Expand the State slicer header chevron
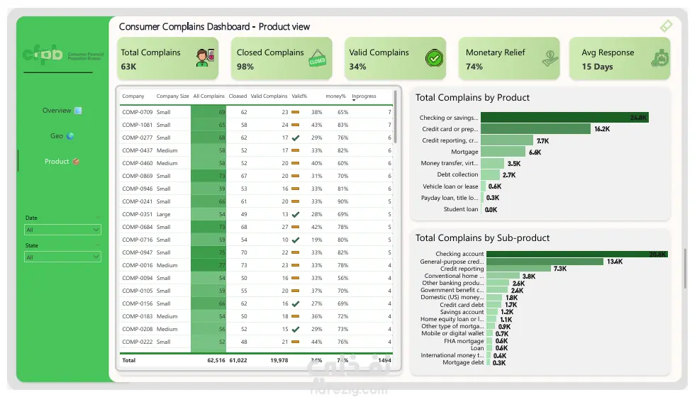 [97, 245]
